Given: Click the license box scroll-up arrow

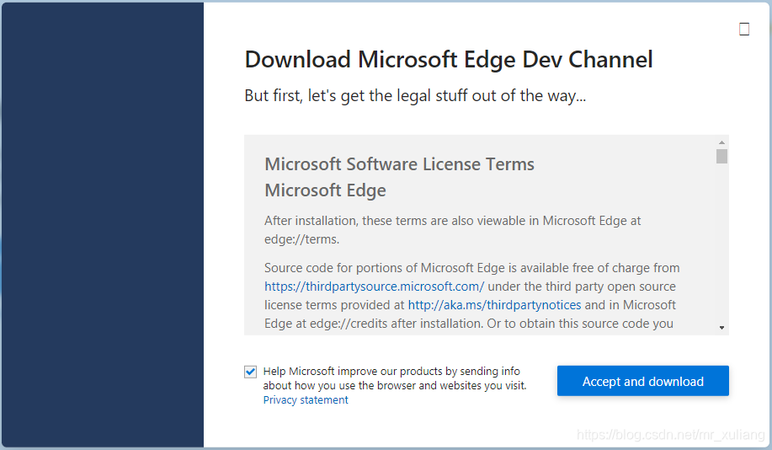Looking at the screenshot, I should [x=721, y=142].
